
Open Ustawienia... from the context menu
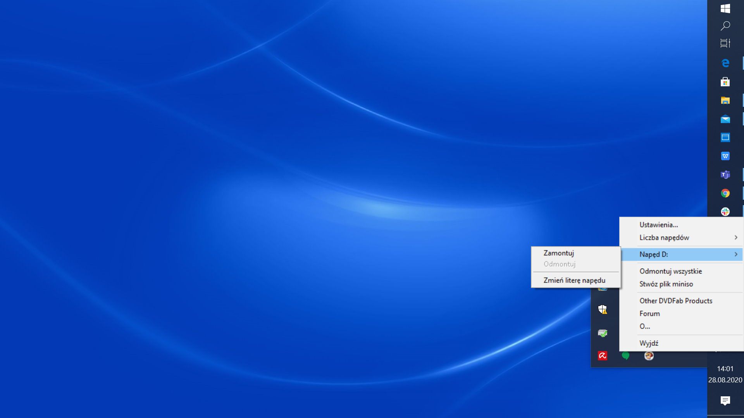click(x=658, y=225)
